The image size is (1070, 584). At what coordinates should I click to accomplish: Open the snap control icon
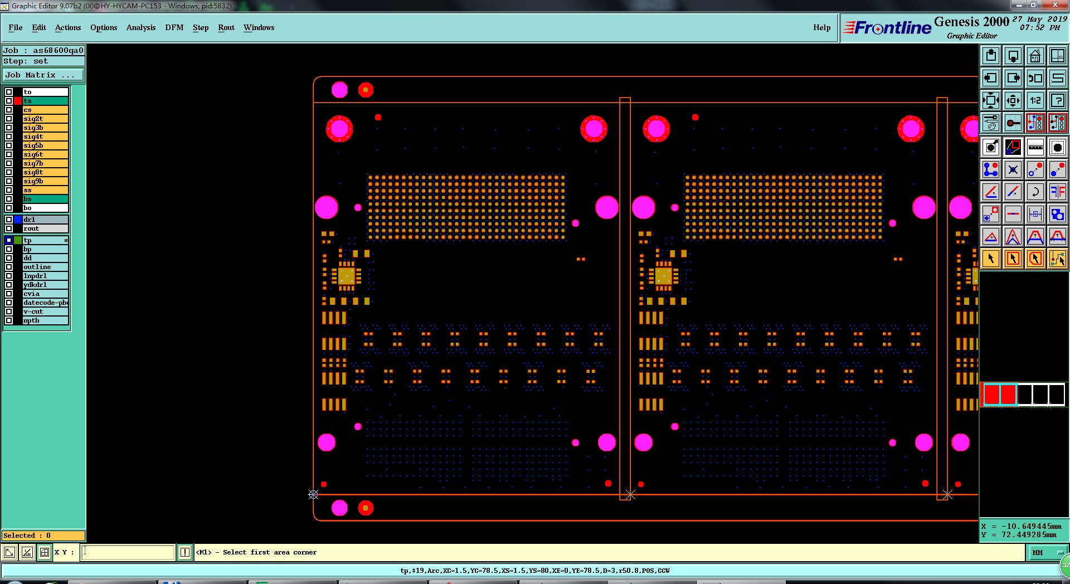pyautogui.click(x=1013, y=123)
